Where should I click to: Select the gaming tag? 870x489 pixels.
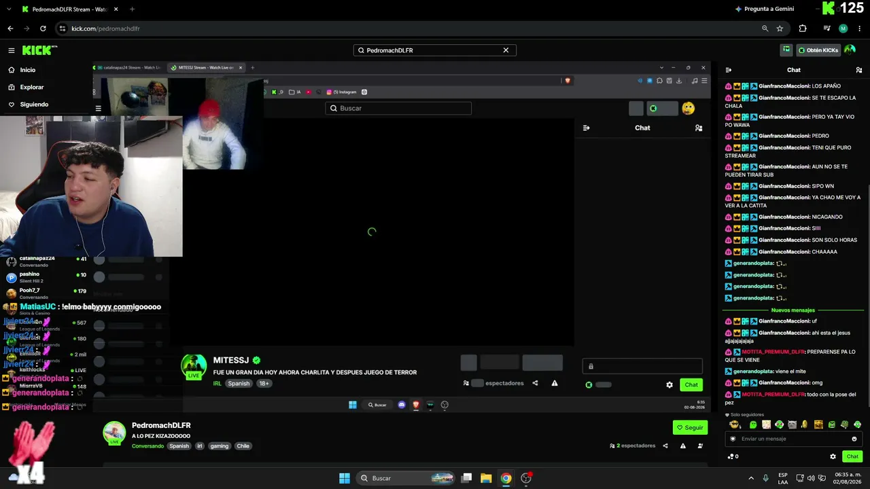[x=220, y=446]
